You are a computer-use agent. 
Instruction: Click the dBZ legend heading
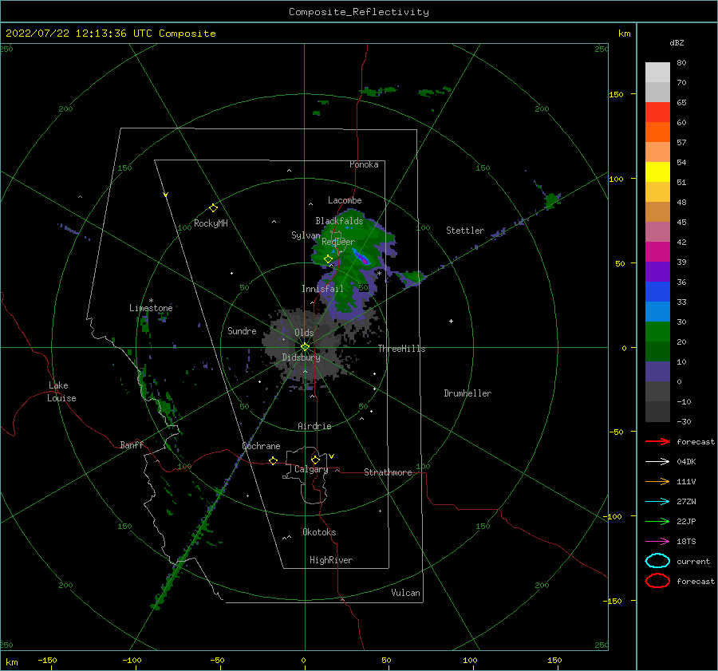click(677, 43)
